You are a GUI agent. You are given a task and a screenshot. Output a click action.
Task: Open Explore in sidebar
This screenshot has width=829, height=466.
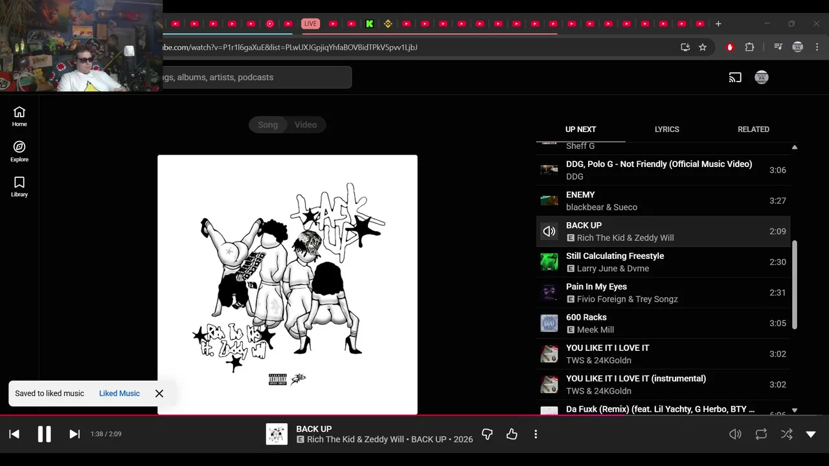[x=19, y=152]
